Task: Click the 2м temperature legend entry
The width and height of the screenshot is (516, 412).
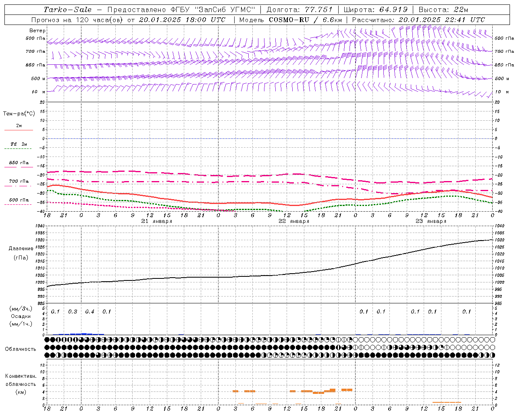Action: 19,126
